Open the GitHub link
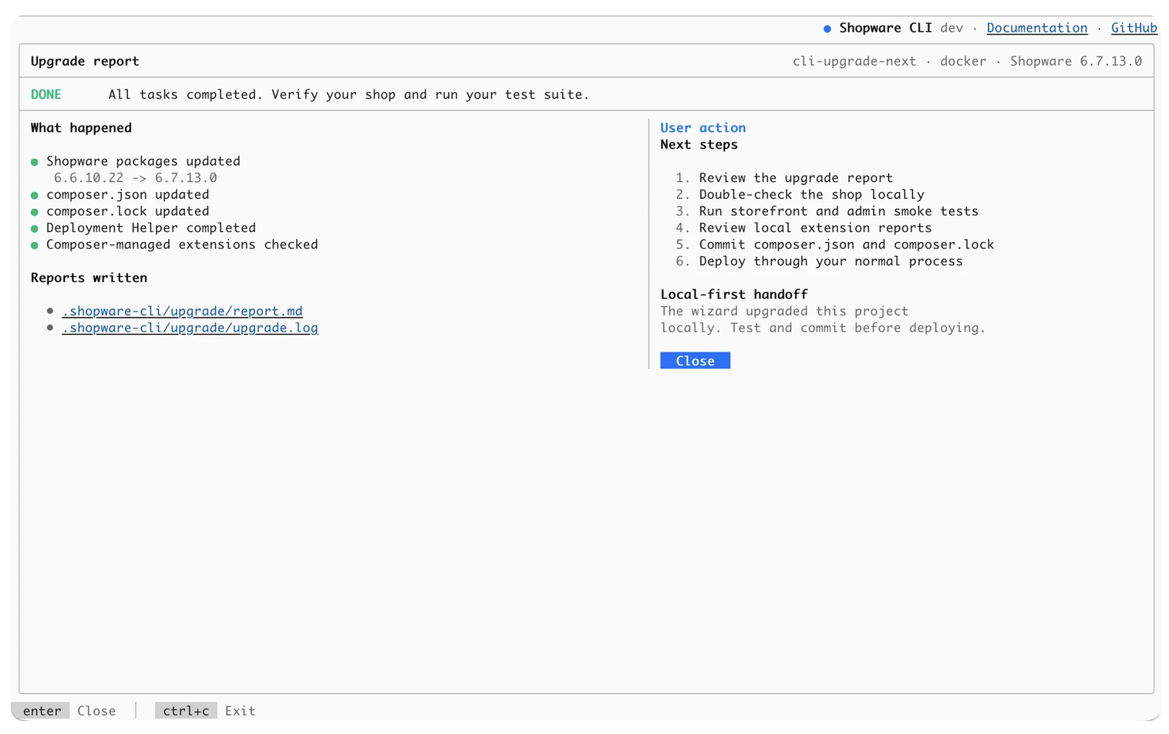 click(x=1134, y=28)
